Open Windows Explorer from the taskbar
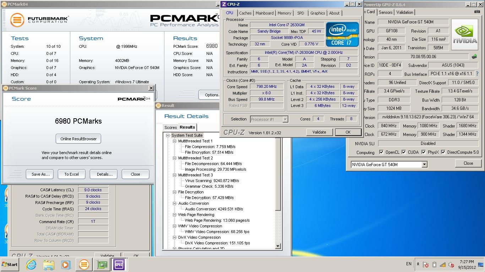 pyautogui.click(x=48, y=265)
